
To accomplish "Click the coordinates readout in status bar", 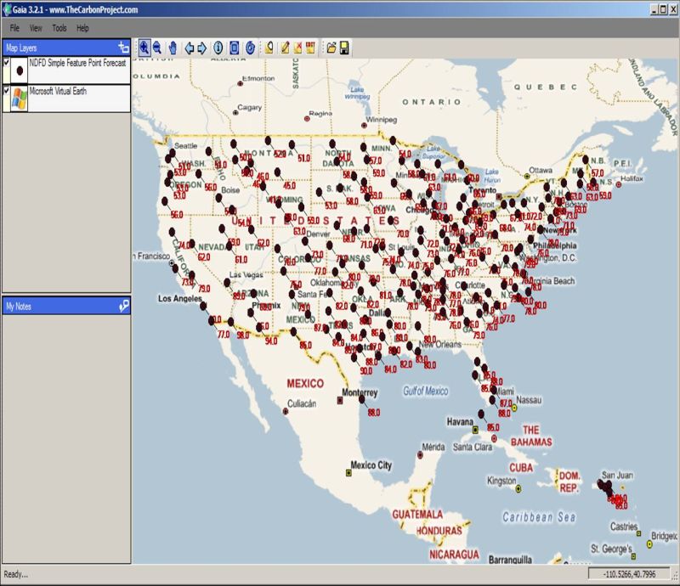I will pos(629,574).
